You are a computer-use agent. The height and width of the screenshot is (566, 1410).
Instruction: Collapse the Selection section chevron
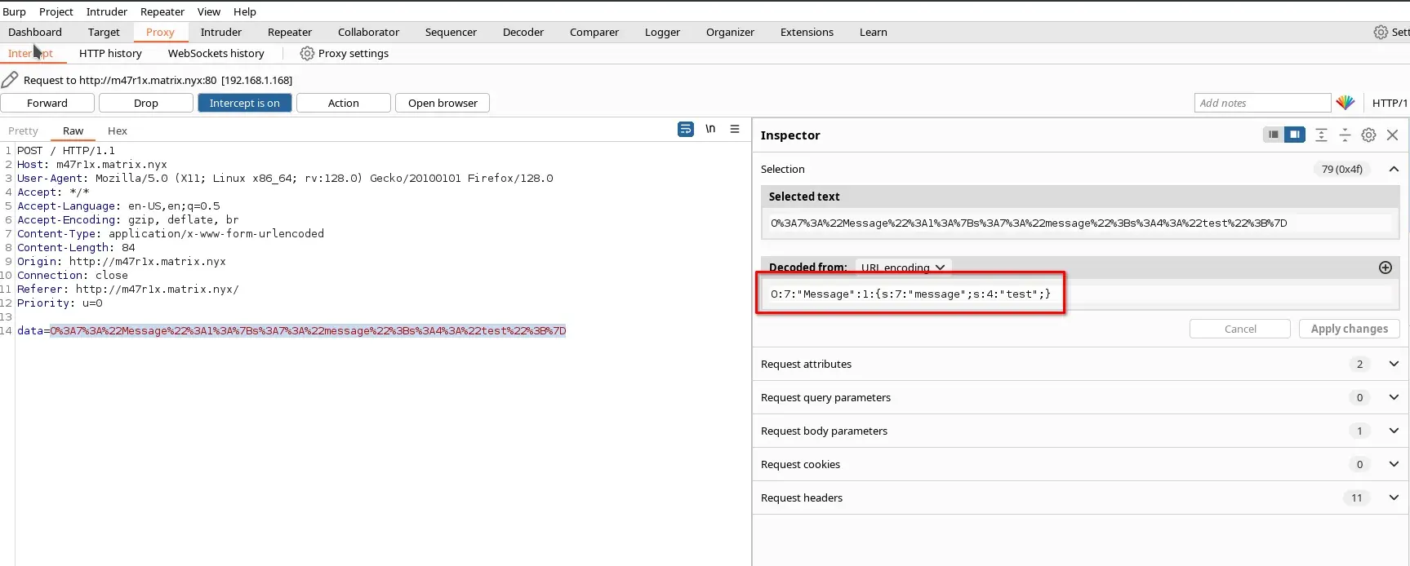pyautogui.click(x=1394, y=169)
